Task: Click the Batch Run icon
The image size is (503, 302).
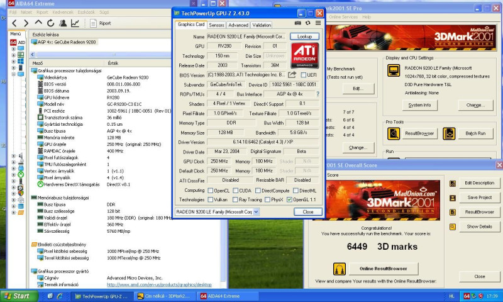Action: (x=449, y=133)
